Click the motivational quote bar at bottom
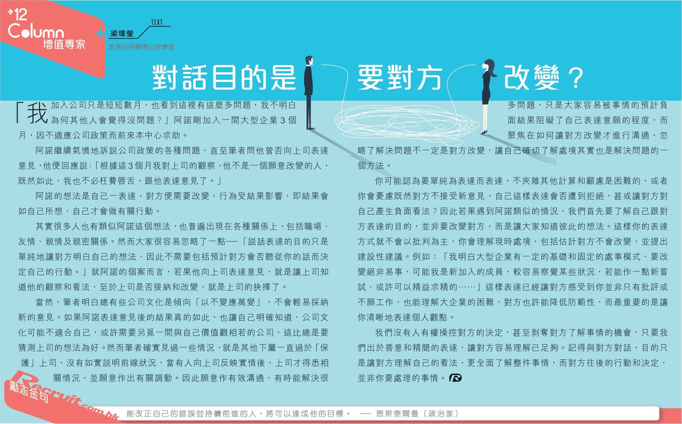682x424 pixels. click(238, 414)
